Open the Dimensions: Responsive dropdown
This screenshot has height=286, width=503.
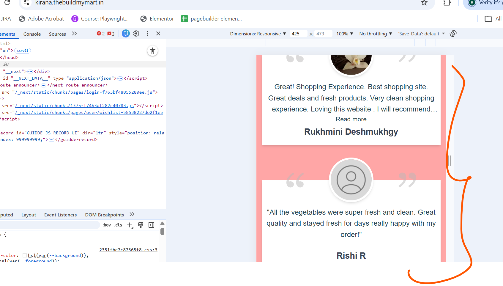click(258, 34)
